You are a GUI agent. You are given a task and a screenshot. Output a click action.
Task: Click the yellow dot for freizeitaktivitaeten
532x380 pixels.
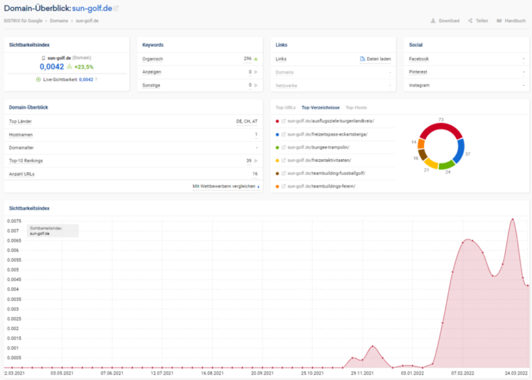[277, 161]
